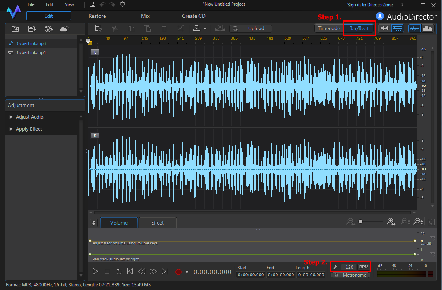442x290 pixels.
Task: Click the Stop button
Action: pyautogui.click(x=107, y=271)
